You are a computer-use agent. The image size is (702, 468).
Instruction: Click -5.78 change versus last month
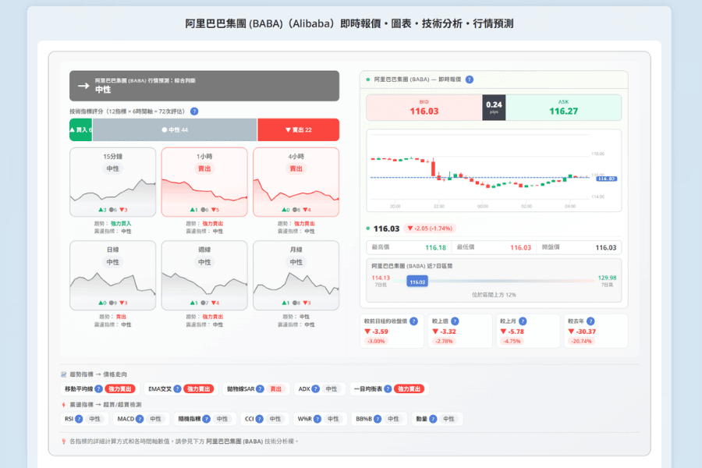(x=512, y=331)
